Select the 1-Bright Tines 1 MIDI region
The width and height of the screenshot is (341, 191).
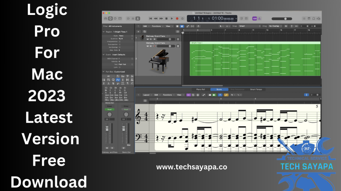pos(255,59)
